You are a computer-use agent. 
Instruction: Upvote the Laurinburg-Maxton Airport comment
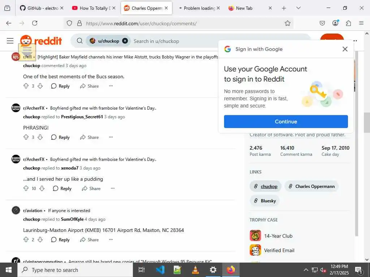pyautogui.click(x=26, y=239)
